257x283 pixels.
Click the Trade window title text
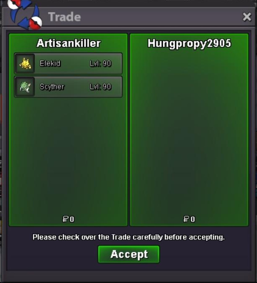pos(64,17)
